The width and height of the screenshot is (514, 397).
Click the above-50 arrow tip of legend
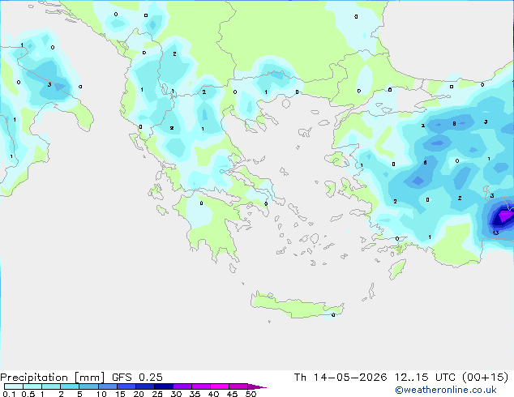tap(257, 386)
